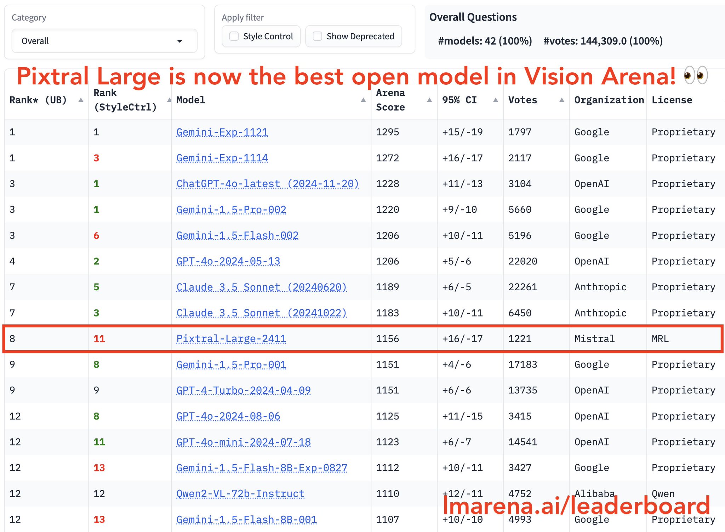Select the 1156 Arena Score for Pixtral
The width and height of the screenshot is (725, 532).
point(387,339)
